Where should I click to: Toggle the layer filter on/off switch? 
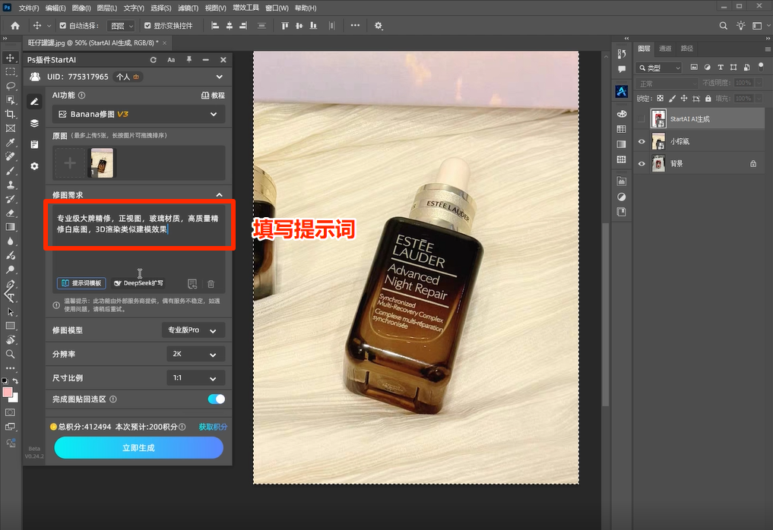coord(761,67)
